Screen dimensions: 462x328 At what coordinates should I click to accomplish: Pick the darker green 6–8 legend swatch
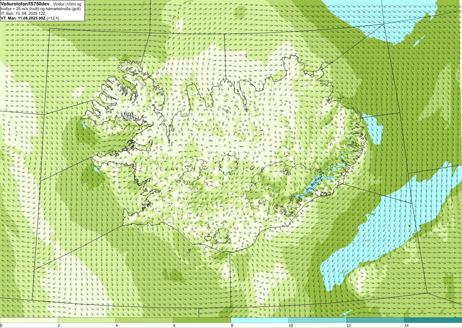pos(202,320)
